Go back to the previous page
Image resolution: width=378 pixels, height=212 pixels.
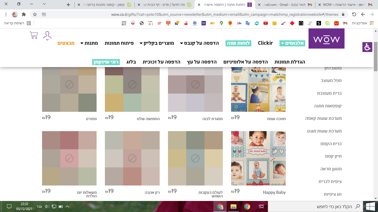pos(363,14)
